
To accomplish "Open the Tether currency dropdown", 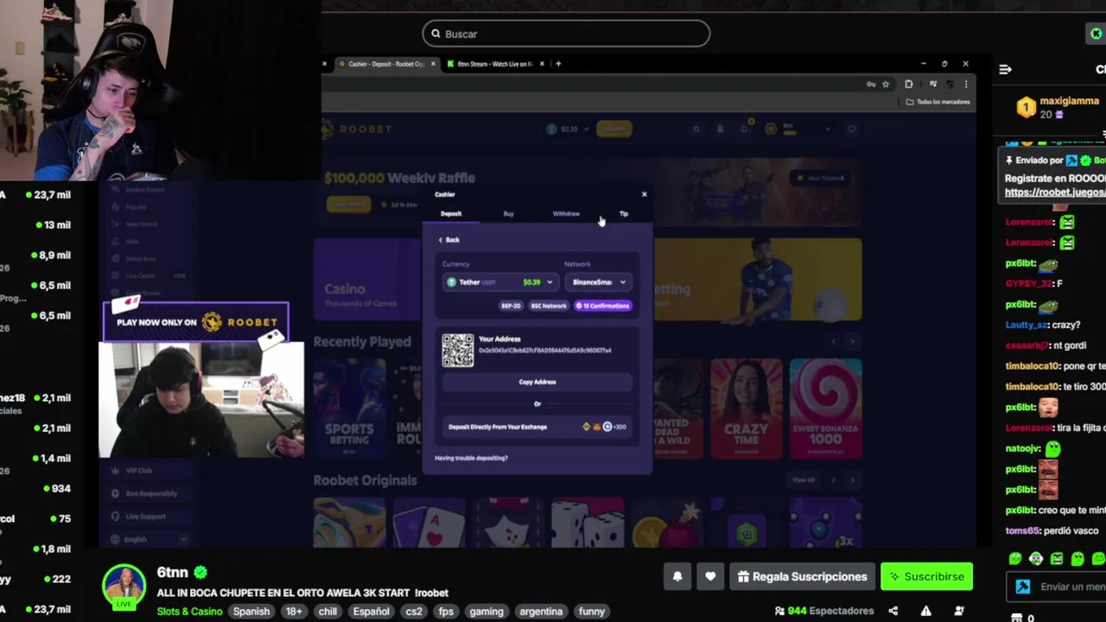I will 500,282.
